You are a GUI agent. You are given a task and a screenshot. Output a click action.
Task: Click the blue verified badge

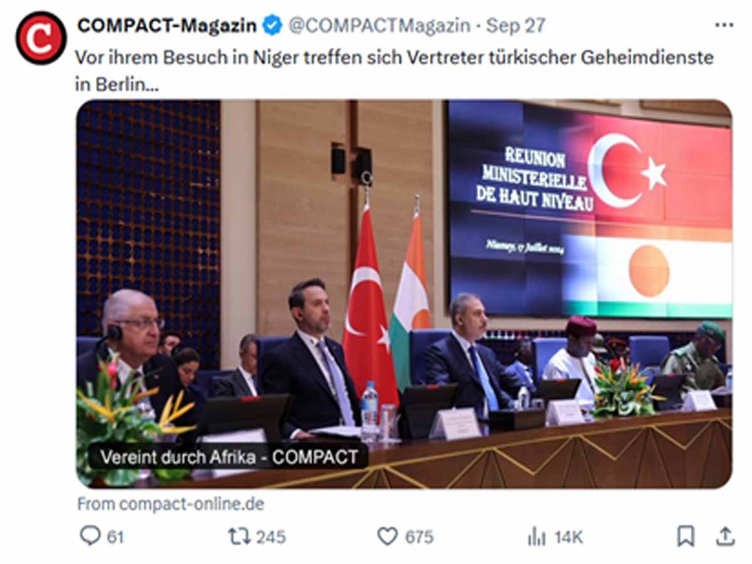click(x=272, y=26)
